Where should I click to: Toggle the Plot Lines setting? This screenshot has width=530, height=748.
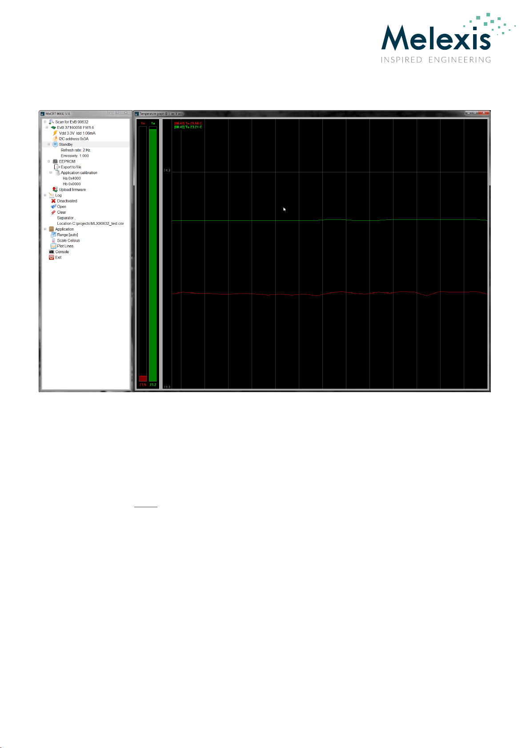(x=65, y=246)
